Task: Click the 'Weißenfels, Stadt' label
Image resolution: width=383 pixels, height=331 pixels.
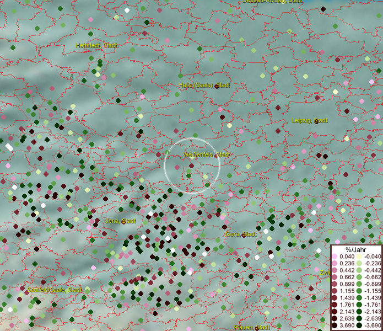Action: coord(207,154)
